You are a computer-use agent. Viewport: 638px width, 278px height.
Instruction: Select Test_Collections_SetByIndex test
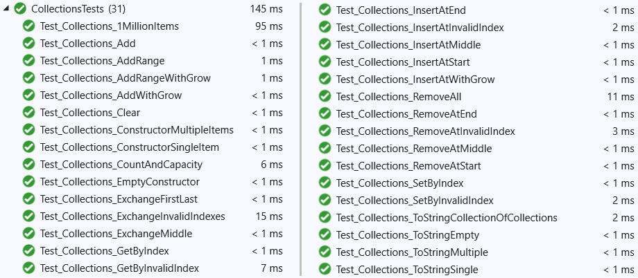tap(399, 183)
